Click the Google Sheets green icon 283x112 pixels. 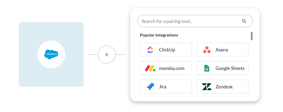207,68
